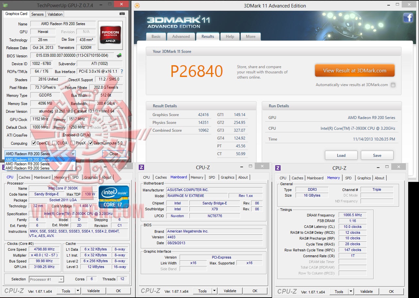This screenshot has width=419, height=298.
Task: Click Tools button in CPU-Z Memory window
Action: click(x=339, y=291)
